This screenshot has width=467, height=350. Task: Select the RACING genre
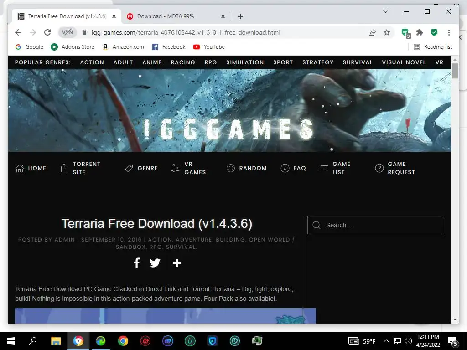coord(183,62)
